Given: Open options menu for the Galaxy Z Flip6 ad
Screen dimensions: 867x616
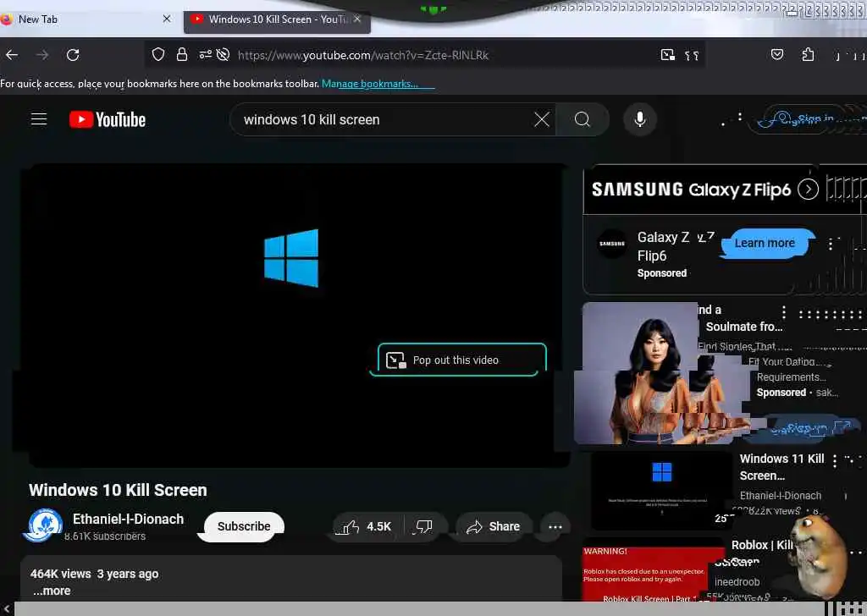Looking at the screenshot, I should tap(830, 245).
